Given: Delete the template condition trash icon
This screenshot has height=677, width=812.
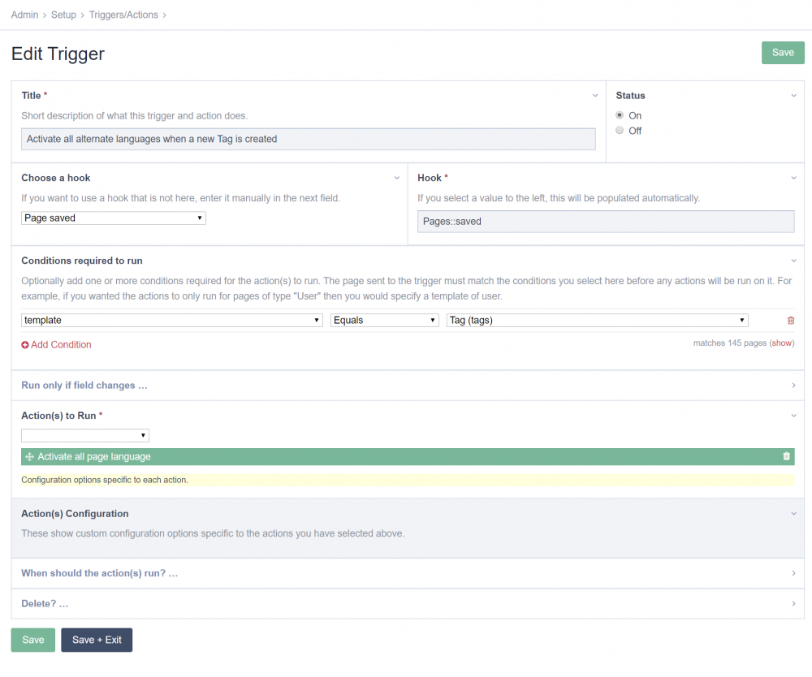Looking at the screenshot, I should tap(791, 321).
